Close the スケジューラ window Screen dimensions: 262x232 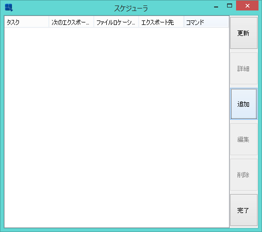coord(248,5)
